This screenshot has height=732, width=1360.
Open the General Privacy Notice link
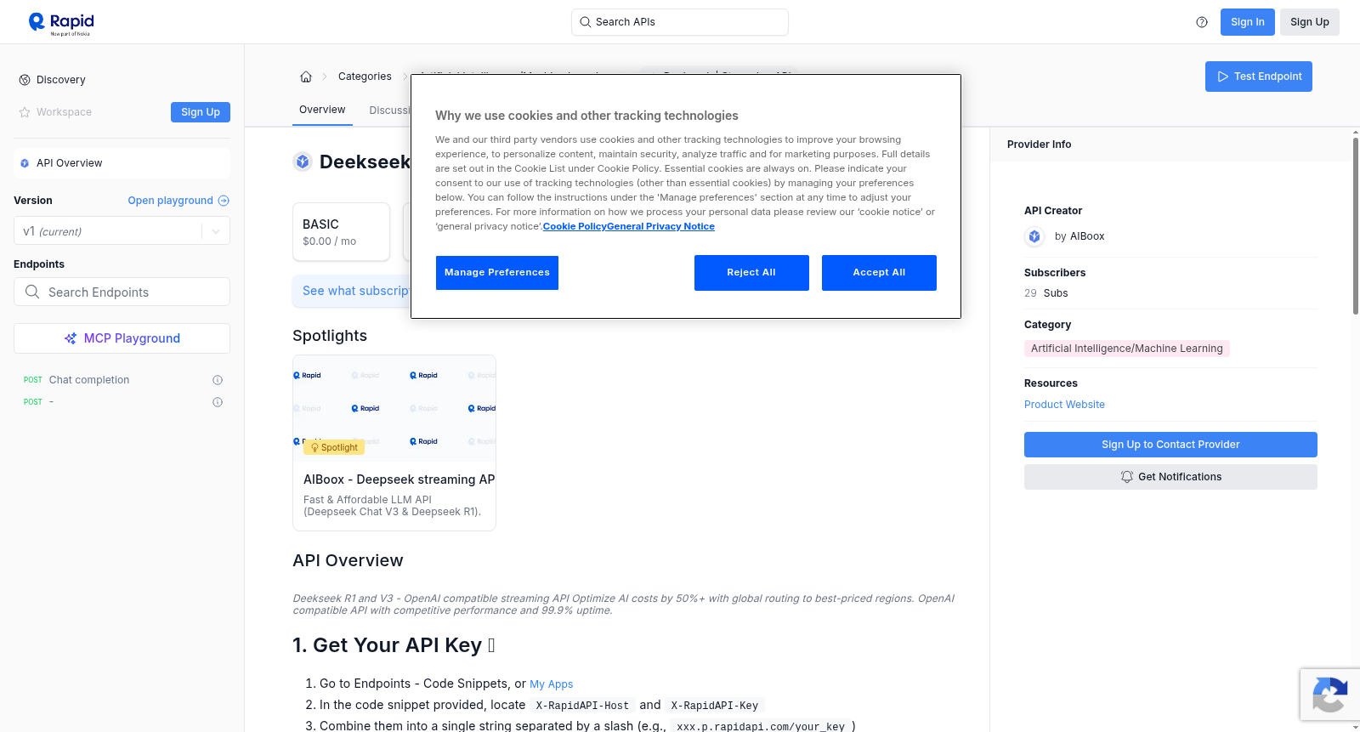661,227
